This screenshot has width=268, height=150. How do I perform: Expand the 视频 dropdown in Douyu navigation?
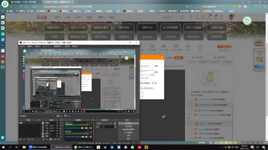[x=90, y=17]
